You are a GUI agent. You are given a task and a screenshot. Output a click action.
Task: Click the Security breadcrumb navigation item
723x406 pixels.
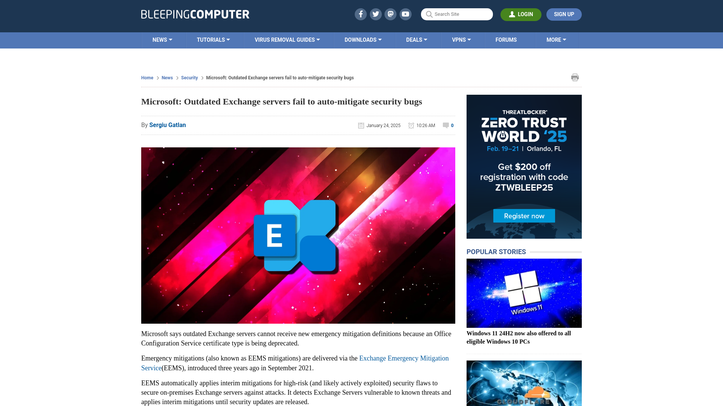pos(189,77)
